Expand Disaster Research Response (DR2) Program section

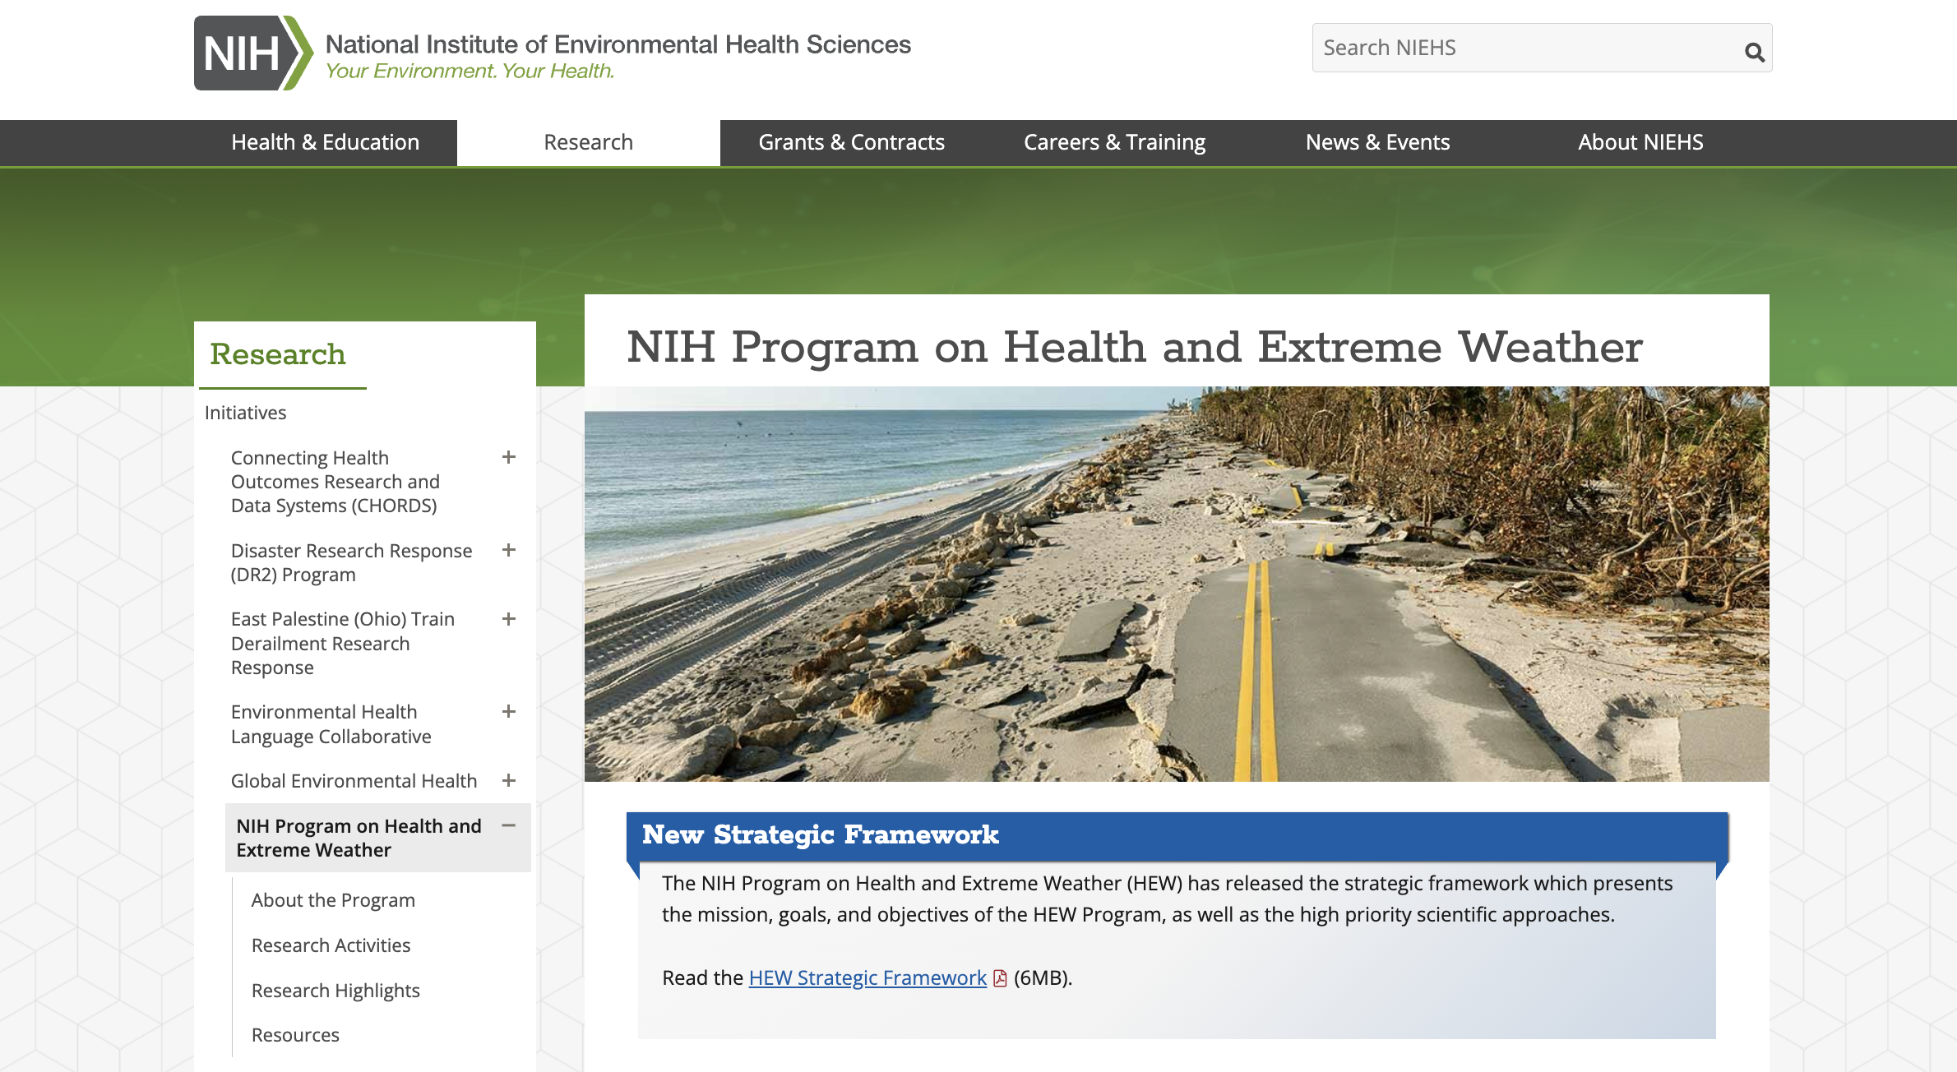[509, 550]
